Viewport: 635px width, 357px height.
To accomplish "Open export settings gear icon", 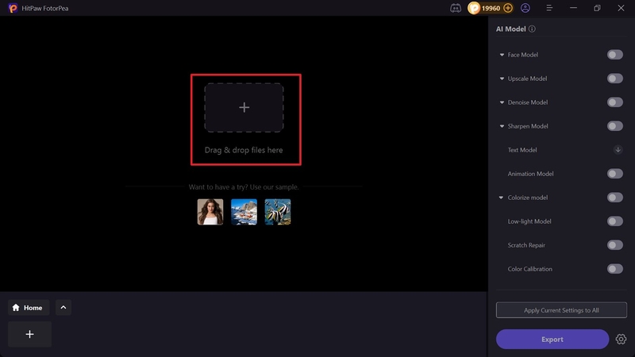I will [621, 340].
